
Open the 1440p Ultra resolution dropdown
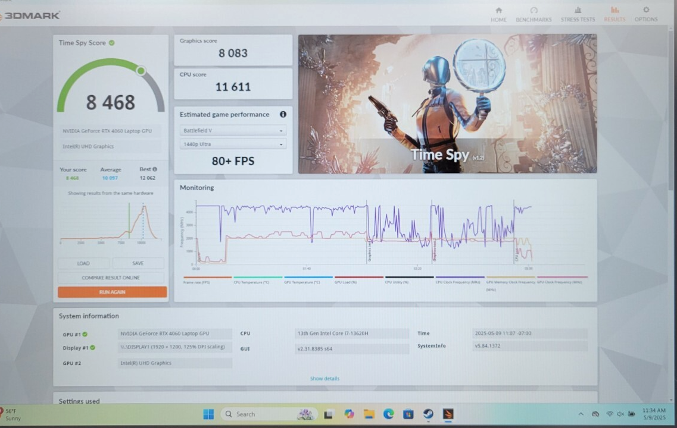[233, 144]
